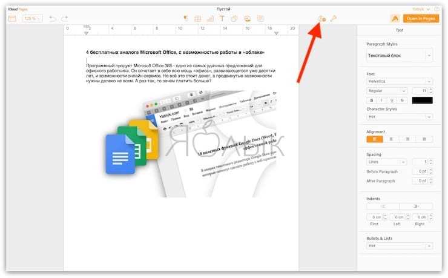Insert a shape from toolbar

pos(234,19)
